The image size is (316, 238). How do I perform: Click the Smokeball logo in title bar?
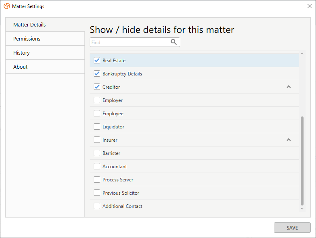(x=7, y=6)
